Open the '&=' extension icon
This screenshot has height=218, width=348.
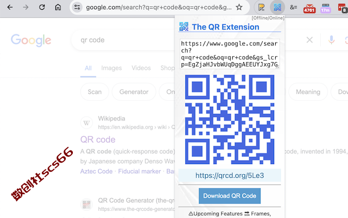click(x=294, y=7)
